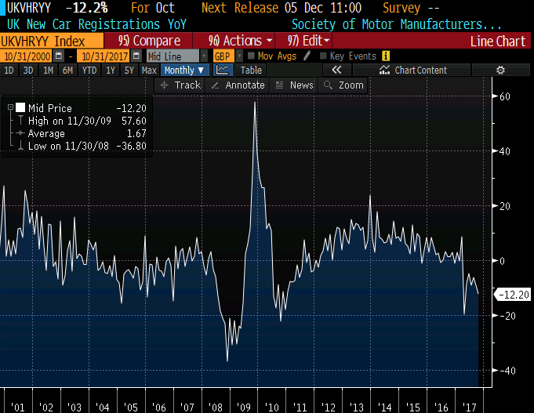Activate the Zoom magnifier tool
The image size is (534, 413).
pyautogui.click(x=343, y=85)
